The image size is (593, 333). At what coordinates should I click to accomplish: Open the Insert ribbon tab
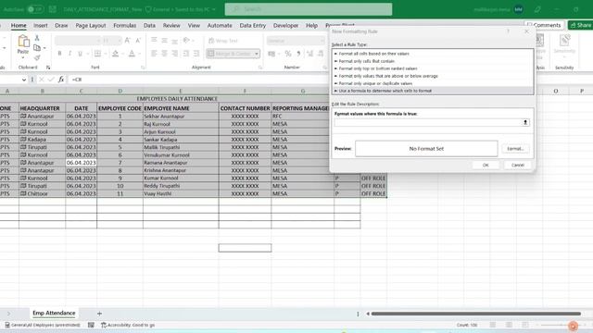pyautogui.click(x=41, y=25)
